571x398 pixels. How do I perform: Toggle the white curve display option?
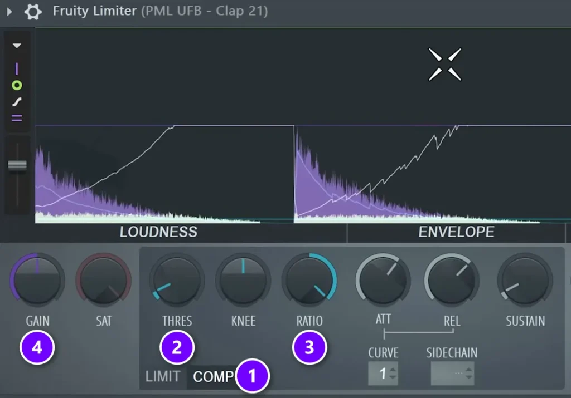[17, 102]
